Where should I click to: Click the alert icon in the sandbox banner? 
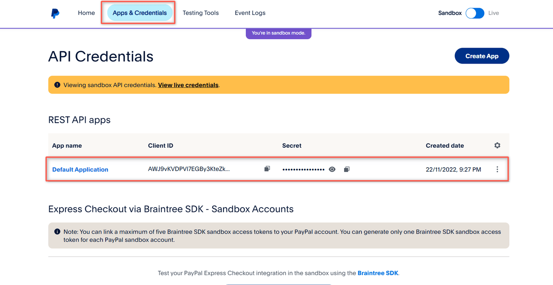click(57, 84)
